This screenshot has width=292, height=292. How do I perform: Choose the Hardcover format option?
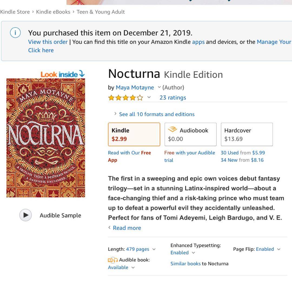247,134
